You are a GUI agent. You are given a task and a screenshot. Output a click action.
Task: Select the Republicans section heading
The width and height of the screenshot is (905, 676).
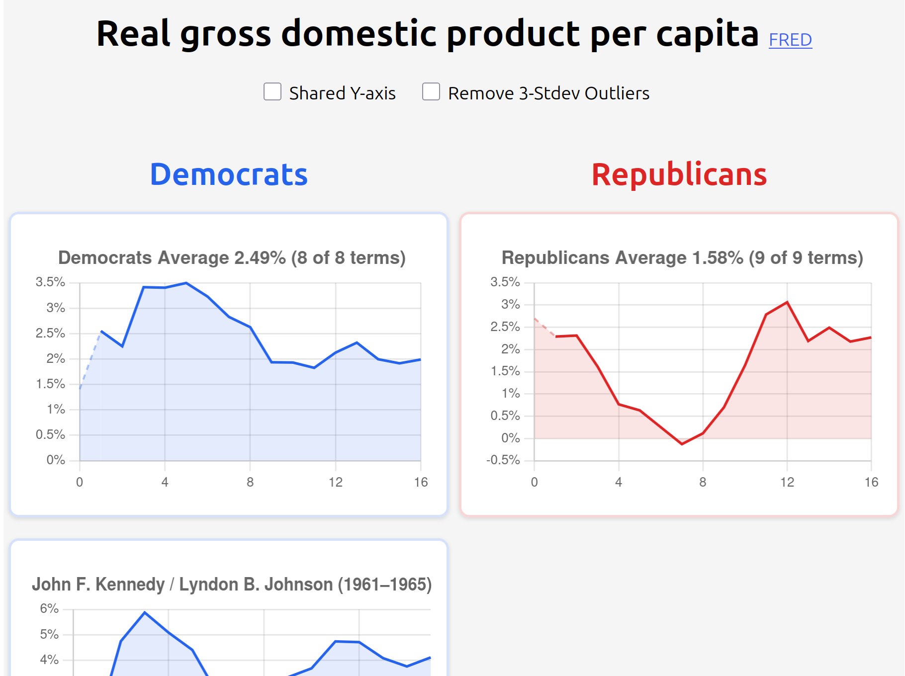point(679,174)
